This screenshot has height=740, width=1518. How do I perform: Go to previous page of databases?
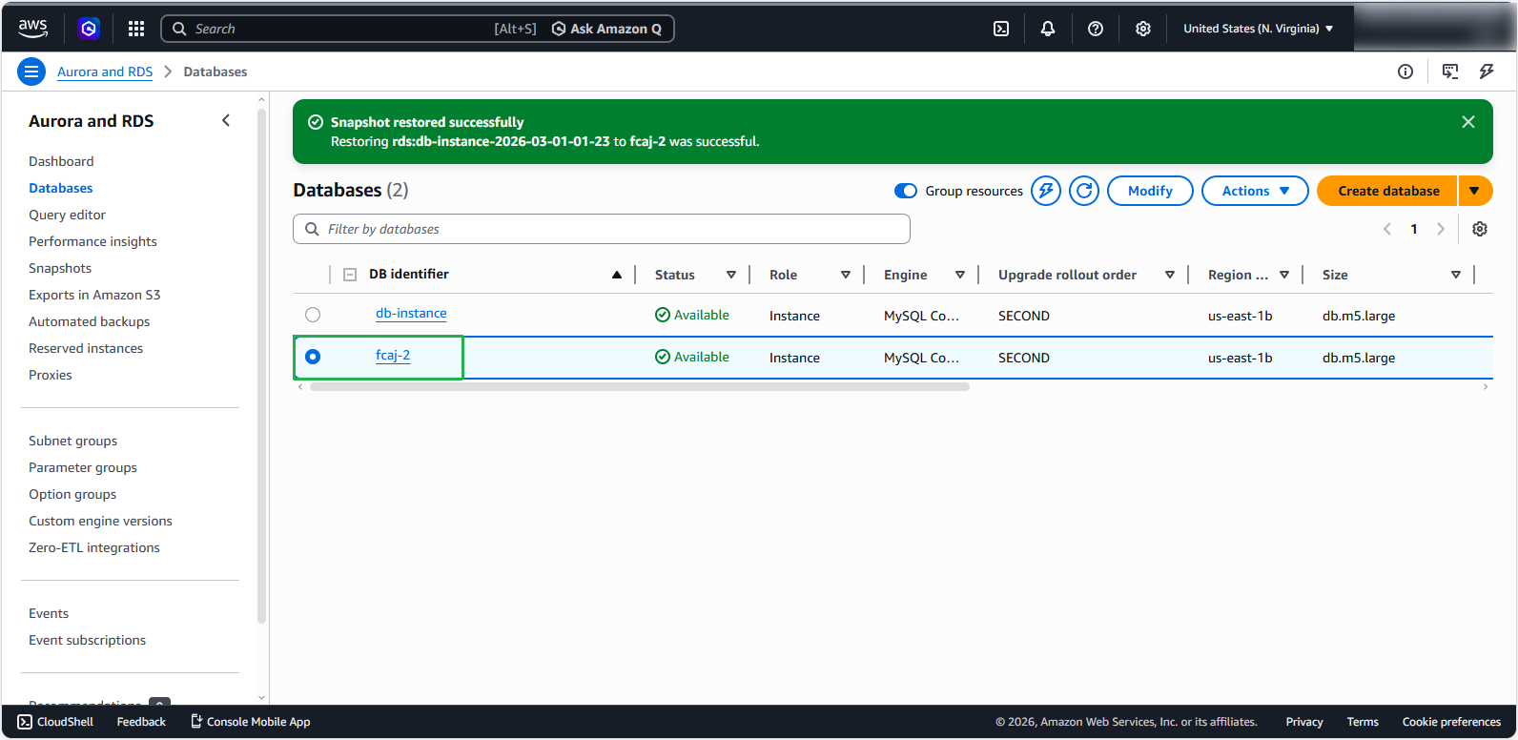pyautogui.click(x=1387, y=229)
